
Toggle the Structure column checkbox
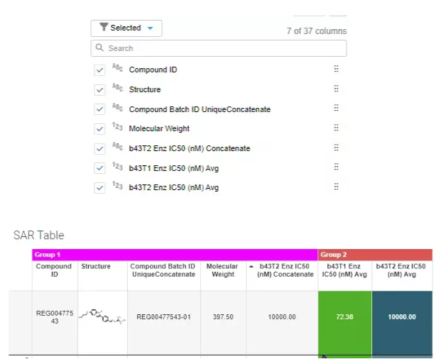100,90
